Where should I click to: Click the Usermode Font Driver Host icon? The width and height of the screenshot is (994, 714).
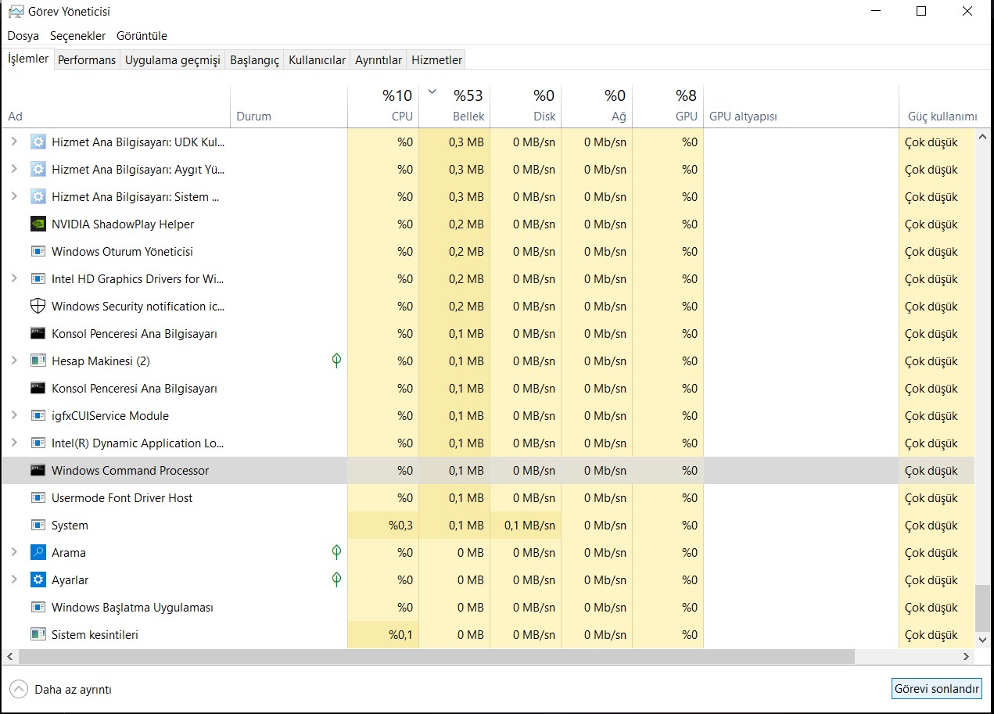click(38, 497)
